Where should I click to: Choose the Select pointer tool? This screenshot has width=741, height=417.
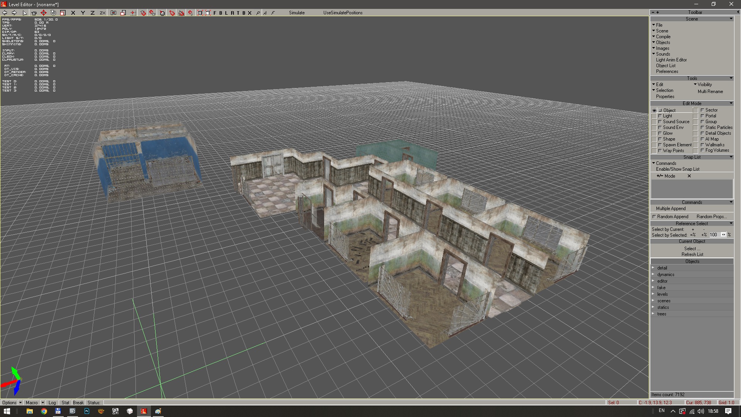(x=25, y=13)
